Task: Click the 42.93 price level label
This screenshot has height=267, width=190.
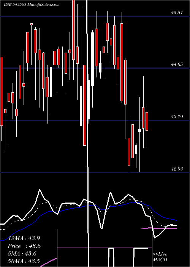Action: coord(177,169)
